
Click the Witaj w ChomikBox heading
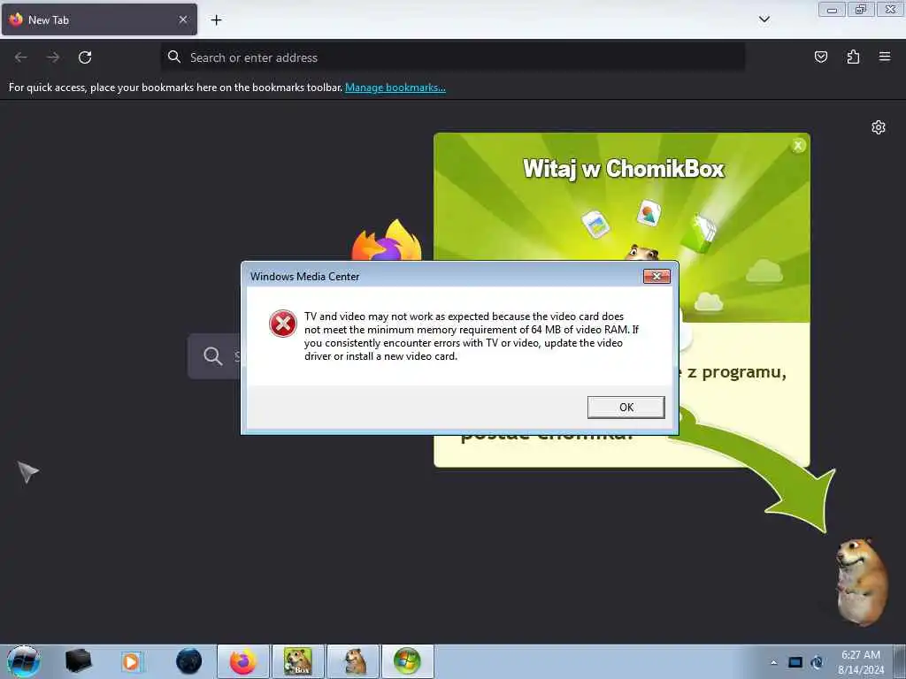[624, 169]
